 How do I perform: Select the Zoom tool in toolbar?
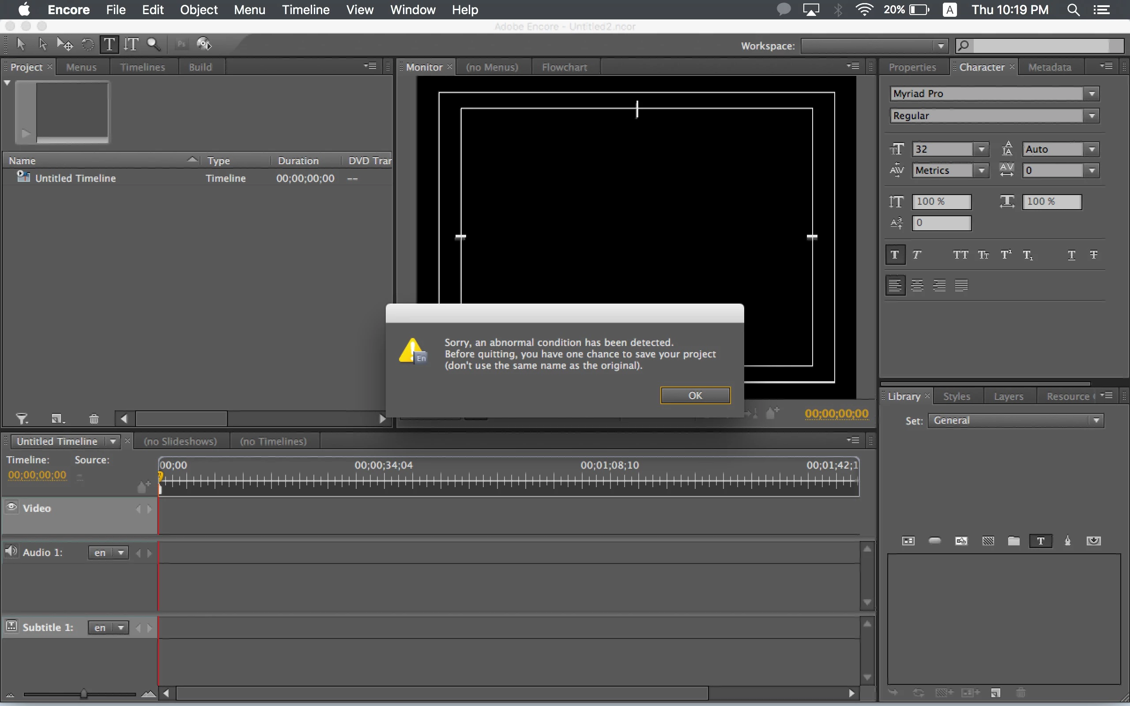point(153,45)
